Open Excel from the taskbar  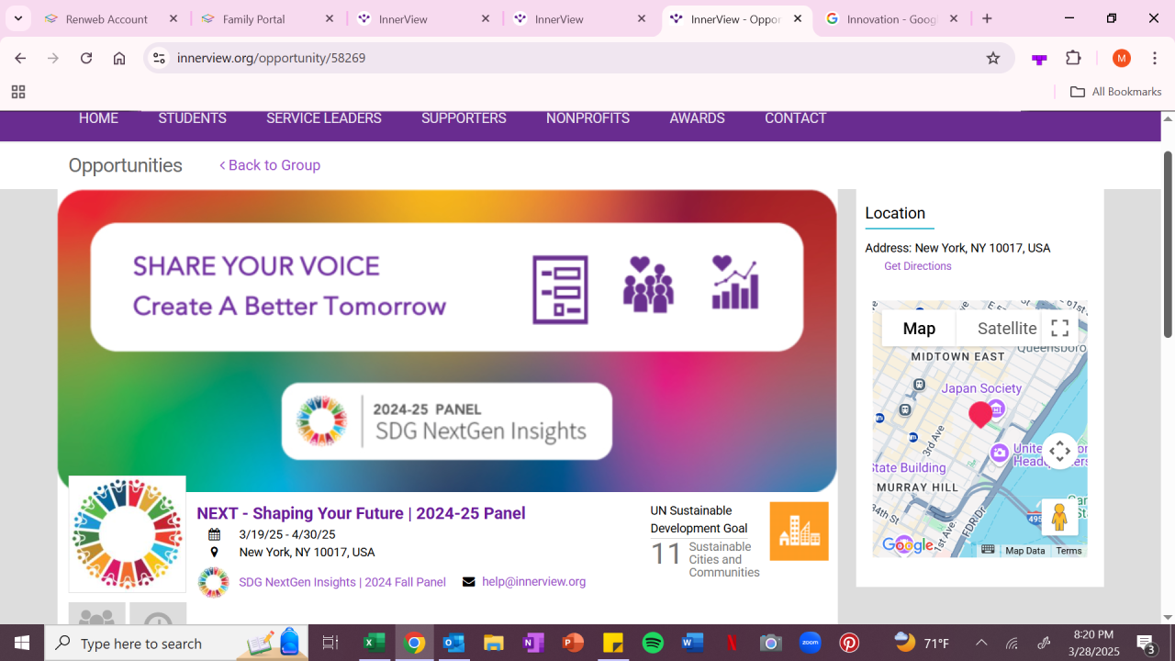coord(374,643)
